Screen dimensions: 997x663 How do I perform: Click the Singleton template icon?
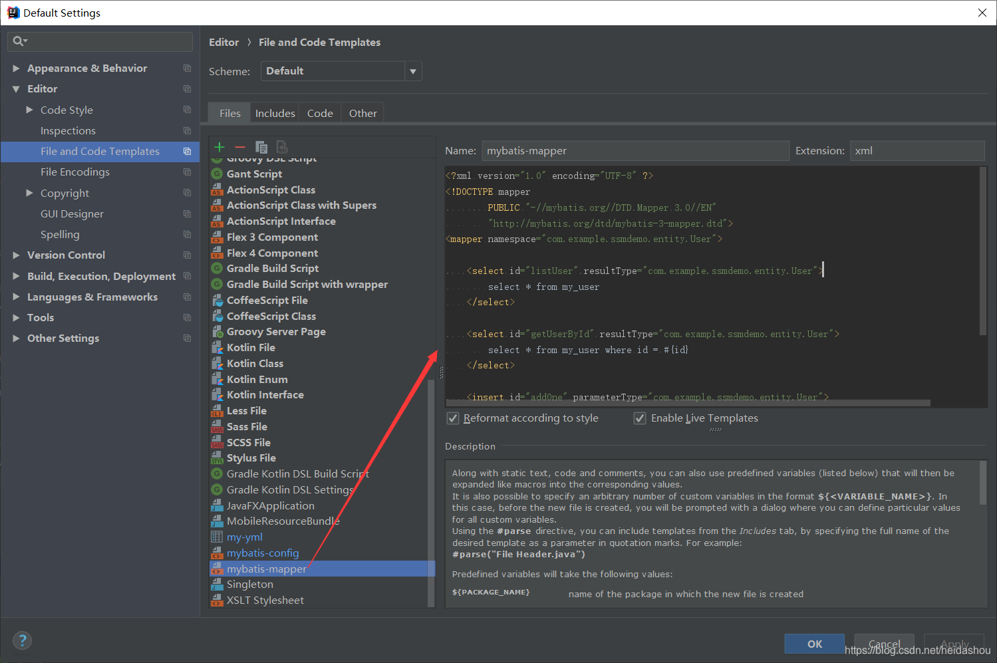(217, 585)
